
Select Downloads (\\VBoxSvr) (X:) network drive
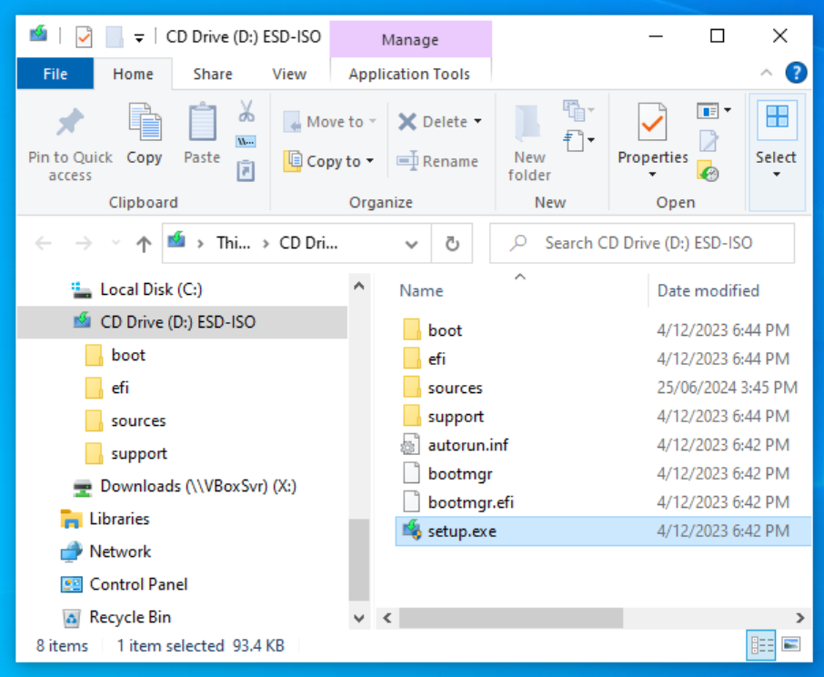tap(185, 486)
